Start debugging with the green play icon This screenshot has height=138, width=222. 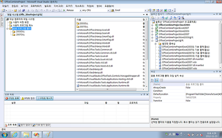64,10
